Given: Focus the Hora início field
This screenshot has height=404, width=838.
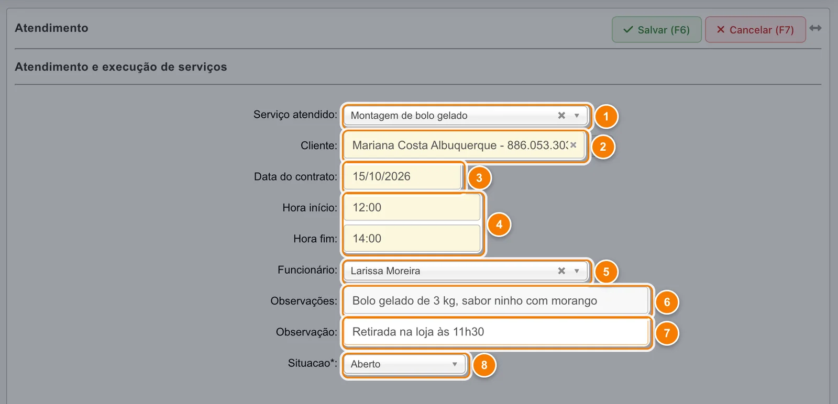Looking at the screenshot, I should coord(412,207).
